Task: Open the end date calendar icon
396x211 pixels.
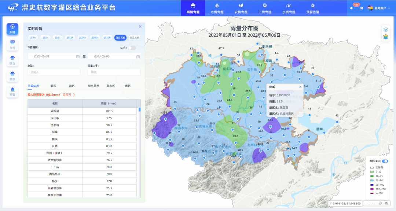Action: 138,56
